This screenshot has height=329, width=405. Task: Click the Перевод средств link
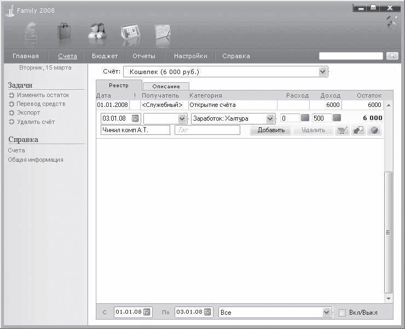click(40, 104)
